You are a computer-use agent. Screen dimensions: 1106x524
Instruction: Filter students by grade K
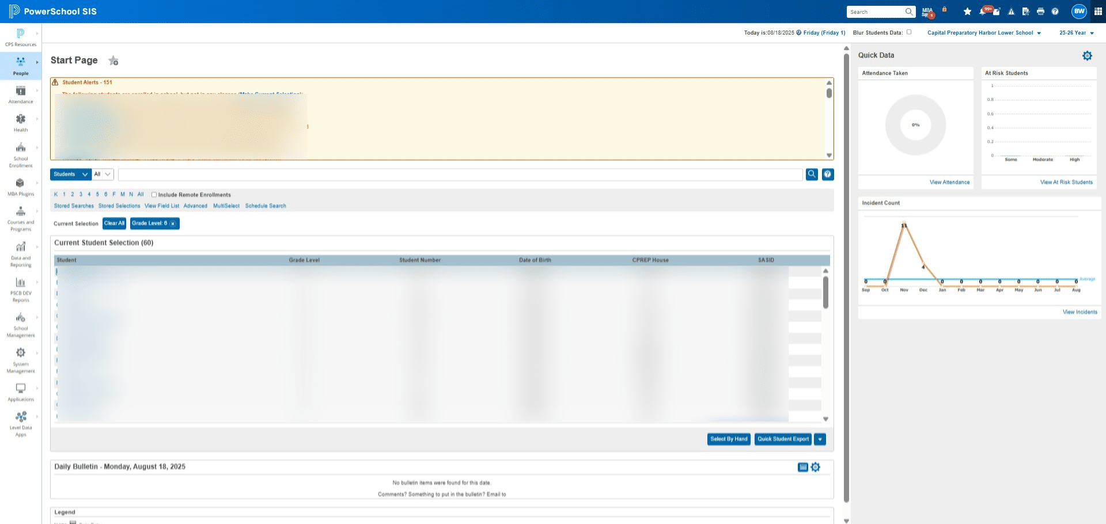tap(56, 195)
